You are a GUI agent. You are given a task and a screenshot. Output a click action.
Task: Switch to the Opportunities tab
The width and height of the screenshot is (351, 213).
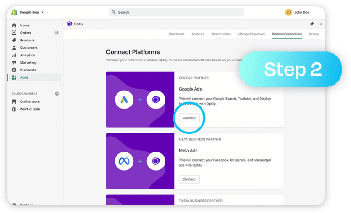[x=221, y=34]
